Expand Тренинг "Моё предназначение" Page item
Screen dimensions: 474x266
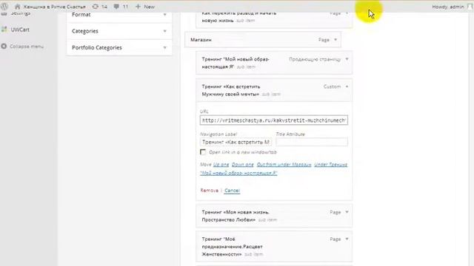pyautogui.click(x=347, y=239)
